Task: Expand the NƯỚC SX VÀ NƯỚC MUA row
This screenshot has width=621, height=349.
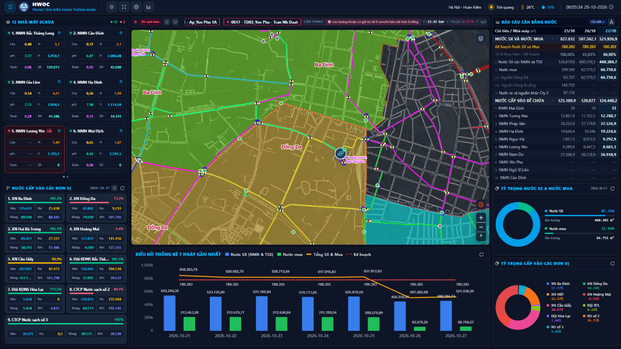Action: click(556, 39)
